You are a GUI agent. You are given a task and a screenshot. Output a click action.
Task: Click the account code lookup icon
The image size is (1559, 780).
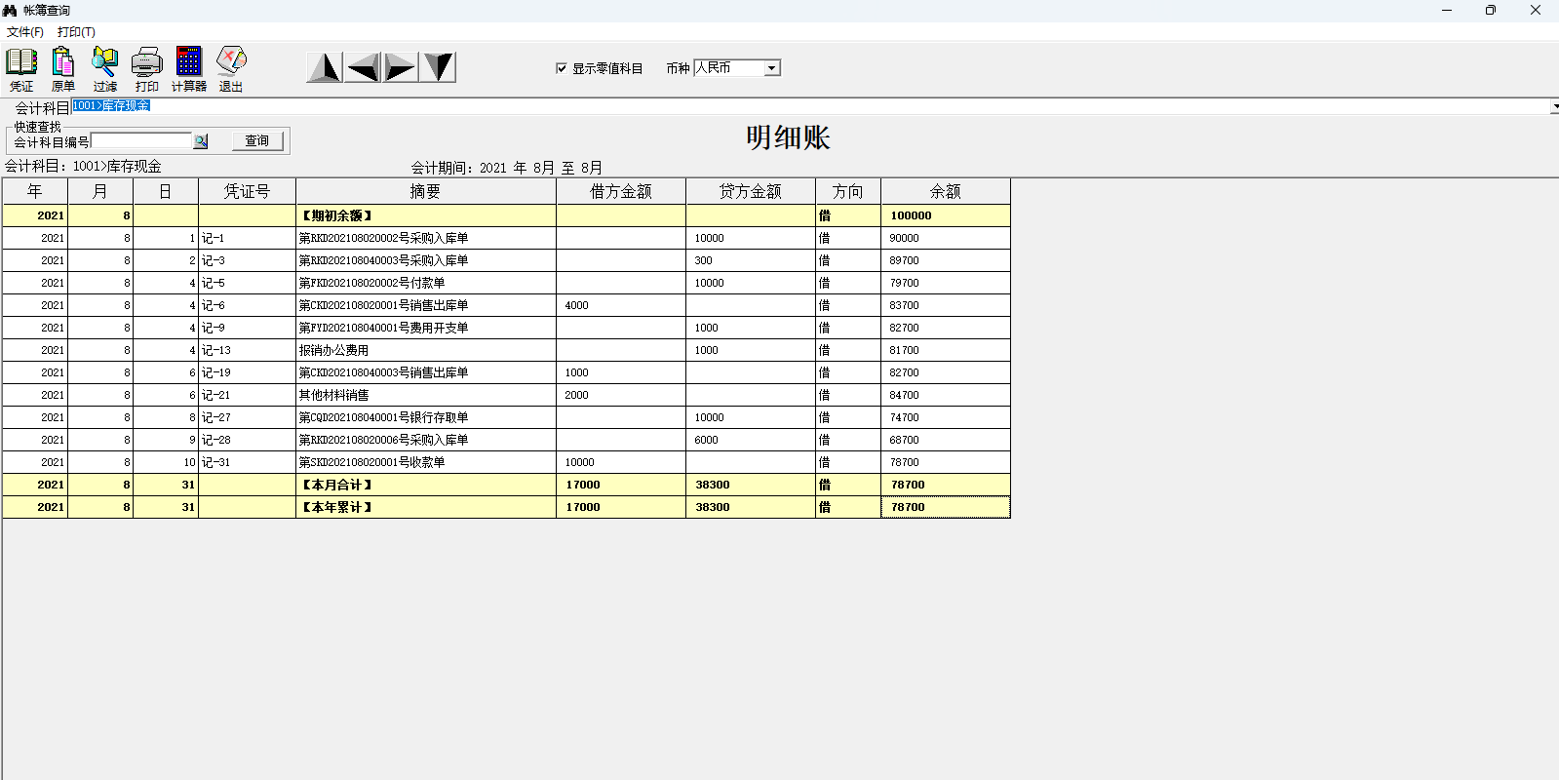201,141
